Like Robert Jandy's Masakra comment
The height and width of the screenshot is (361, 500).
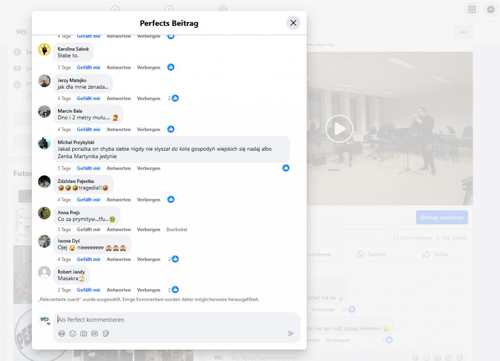tap(89, 290)
